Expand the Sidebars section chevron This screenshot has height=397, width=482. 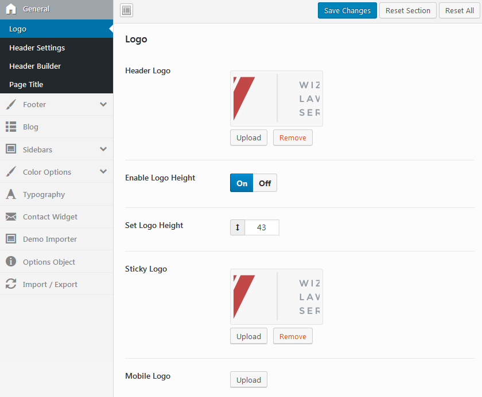(x=103, y=150)
